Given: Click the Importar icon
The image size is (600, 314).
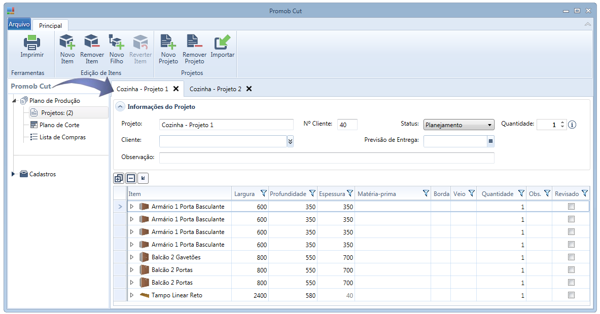Looking at the screenshot, I should click(x=222, y=43).
